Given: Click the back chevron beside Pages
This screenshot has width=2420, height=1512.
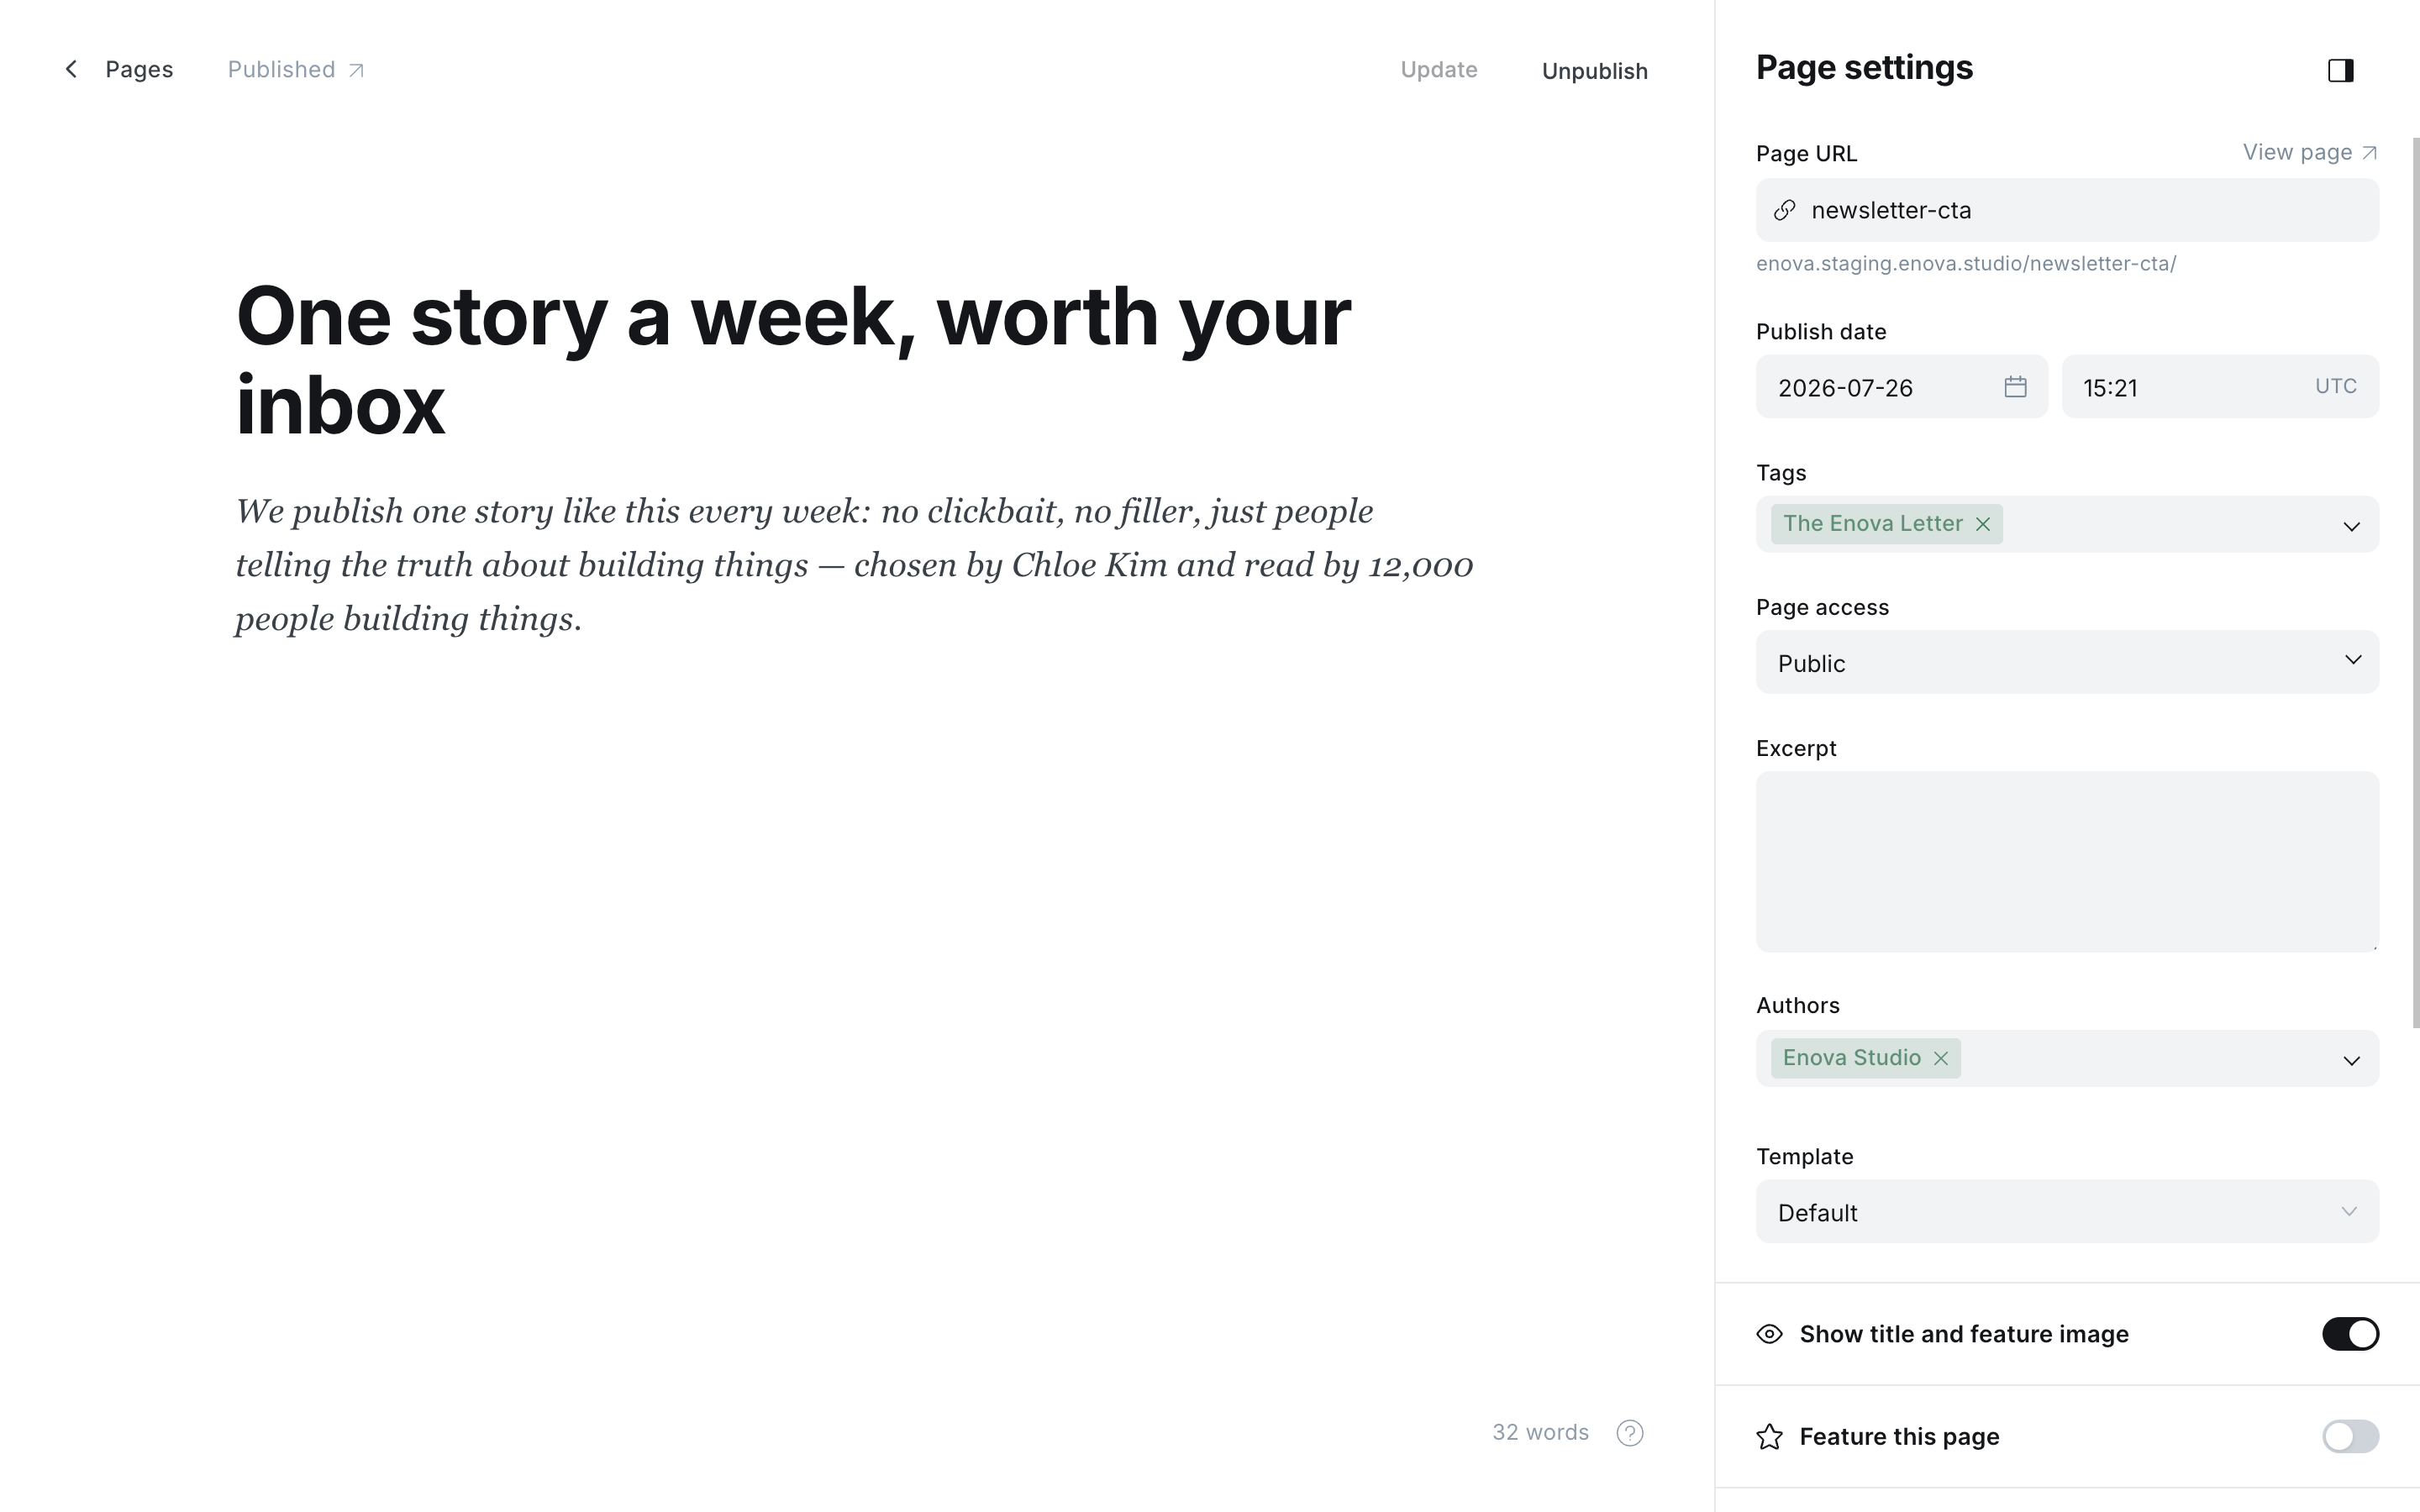Looking at the screenshot, I should 71,69.
